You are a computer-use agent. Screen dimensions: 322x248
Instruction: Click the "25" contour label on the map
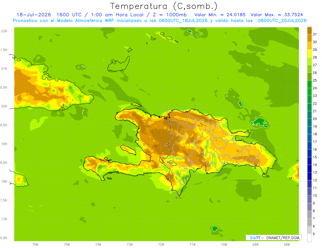click(265, 124)
